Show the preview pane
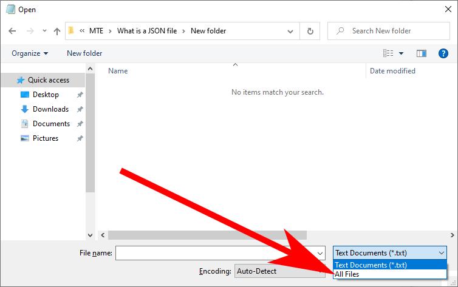The height and width of the screenshot is (287, 458). click(x=422, y=53)
